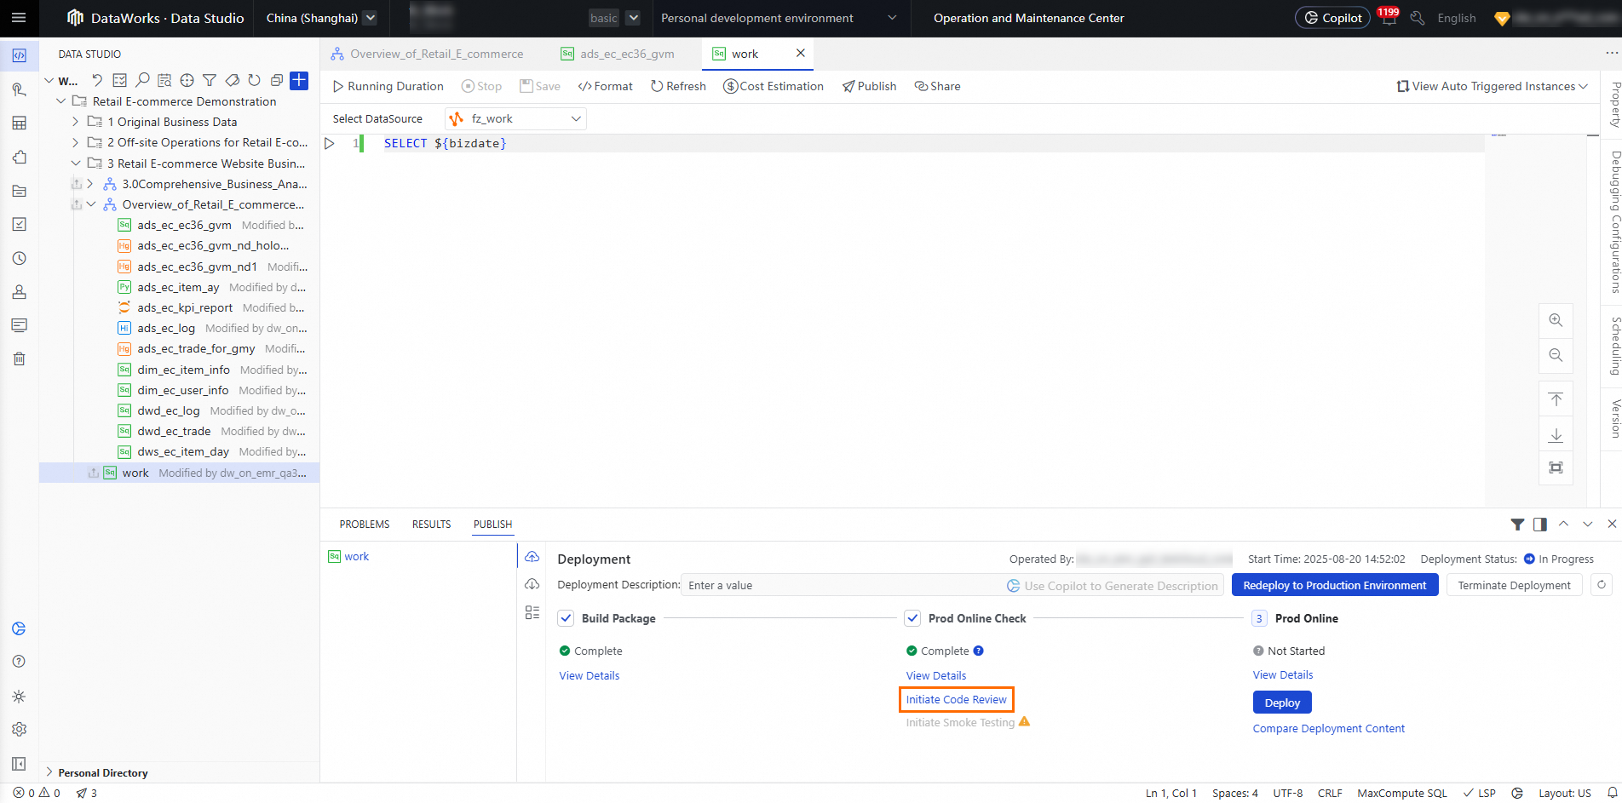
Task: Expand the Personal Directory section
Action: (x=49, y=772)
